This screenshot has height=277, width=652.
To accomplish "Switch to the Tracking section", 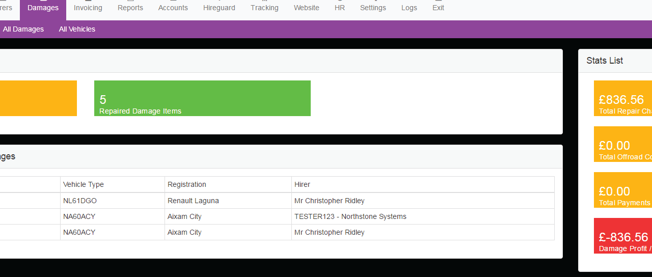I will pyautogui.click(x=264, y=8).
